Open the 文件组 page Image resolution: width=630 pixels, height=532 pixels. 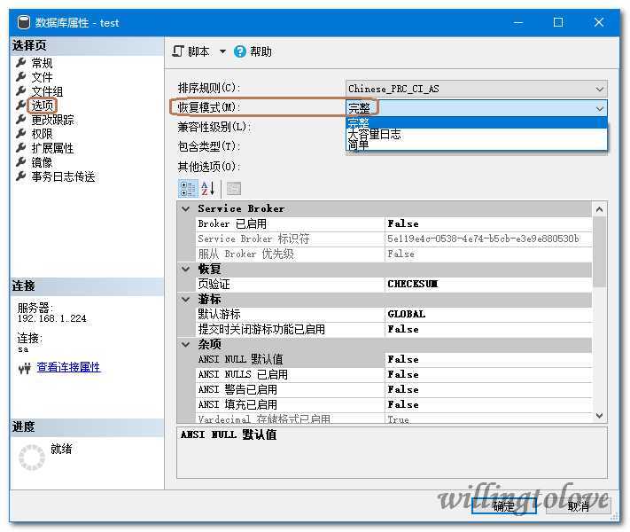(x=47, y=91)
